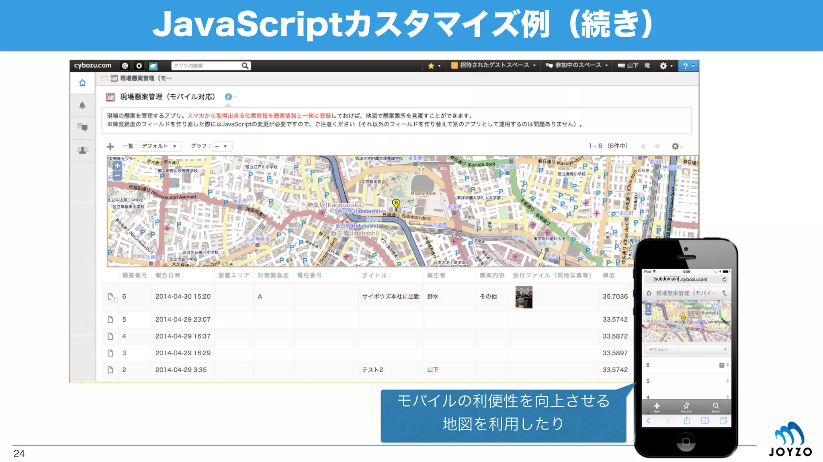Open record 5 on the phone list
This screenshot has width=823, height=462.
point(687,381)
